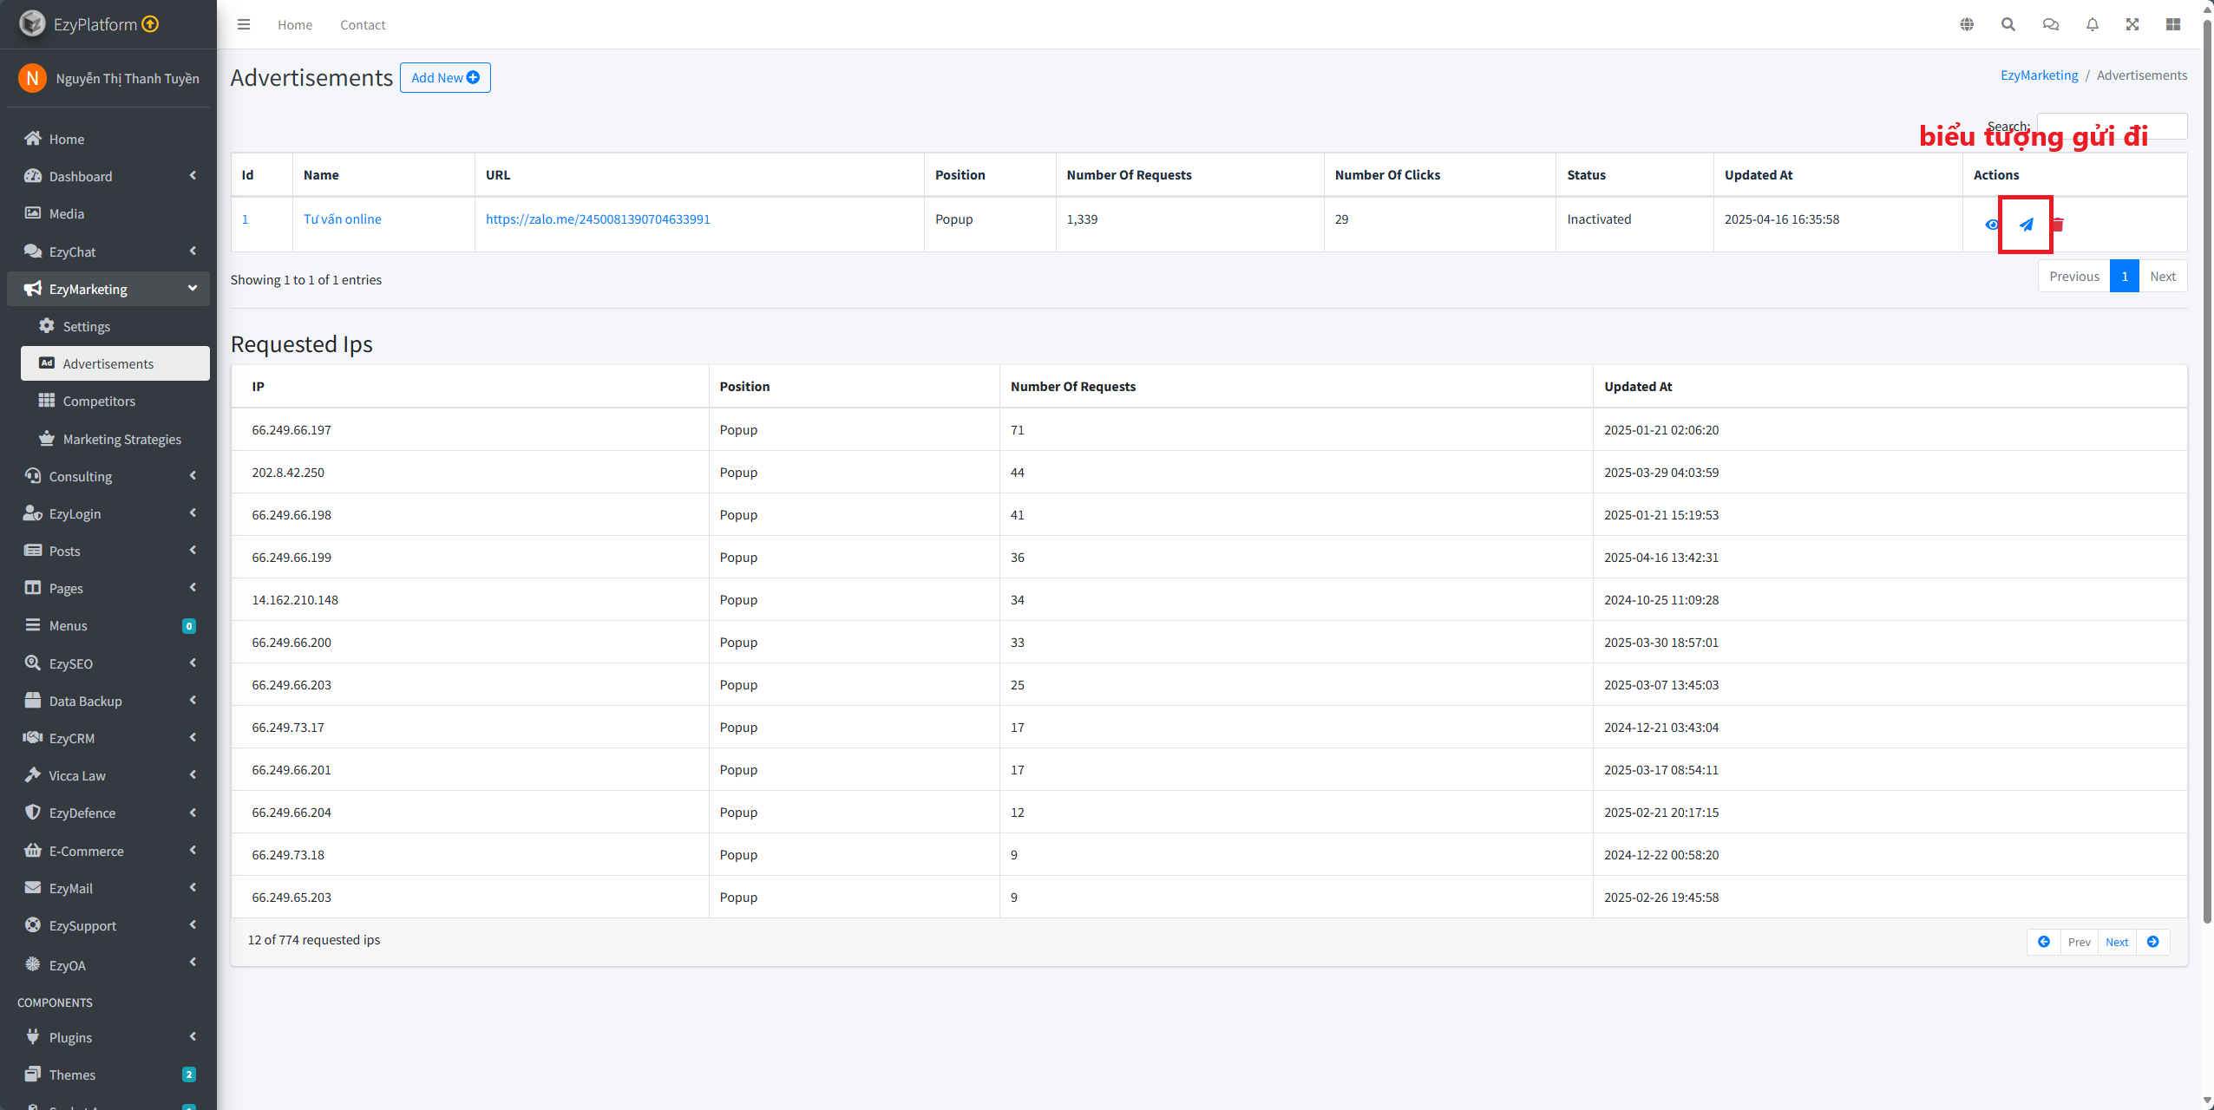Expand the Pages sidebar menu
Screen dimensions: 2214x1110
[108, 588]
